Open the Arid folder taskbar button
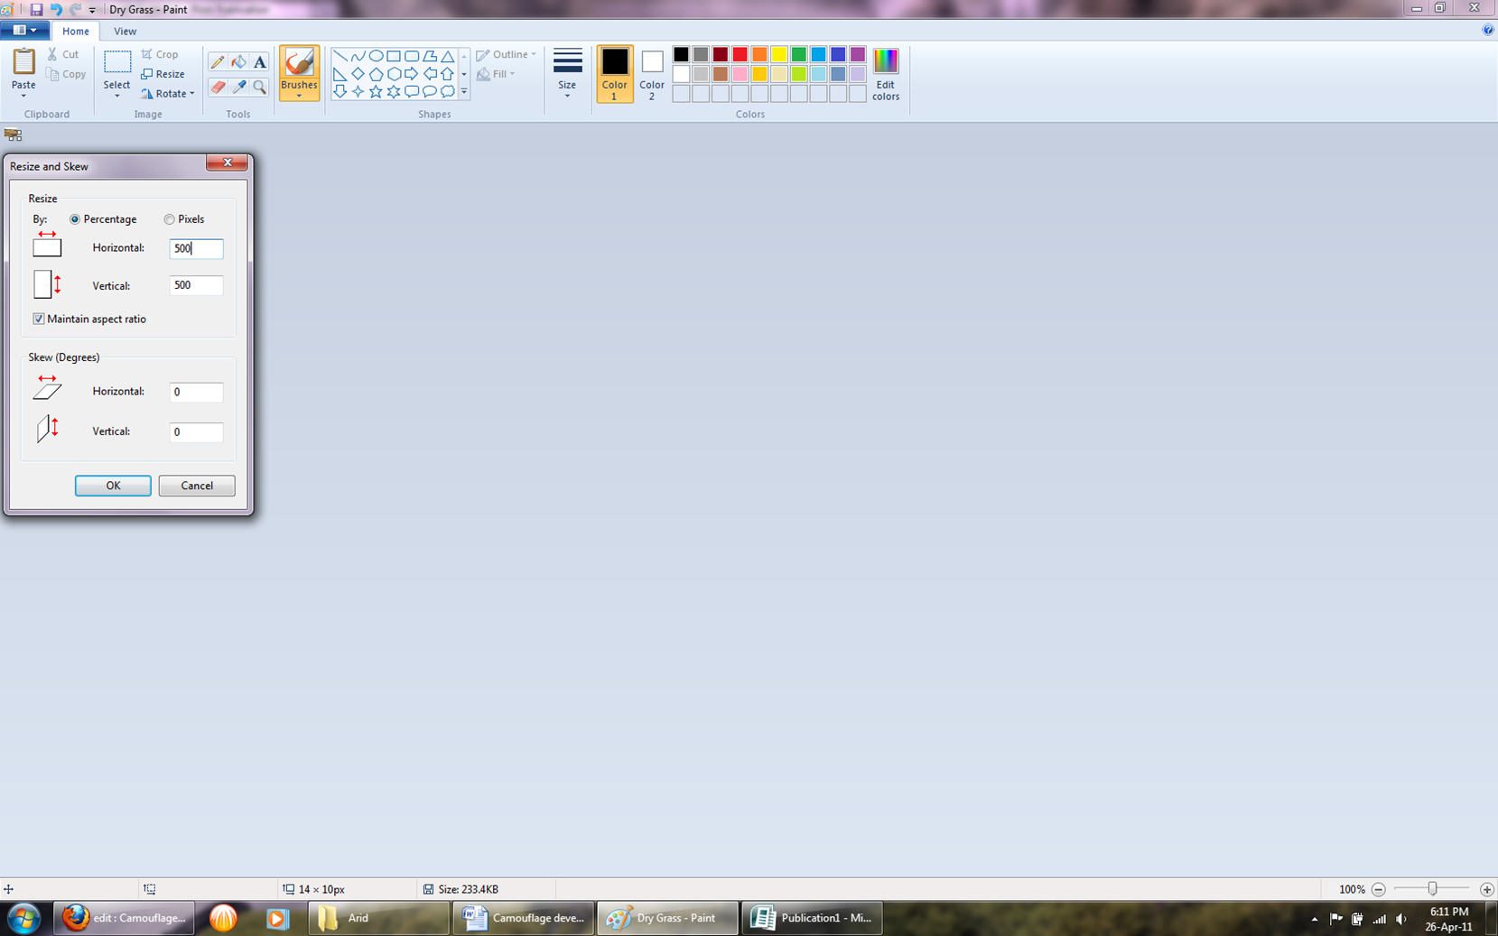This screenshot has height=936, width=1498. pyautogui.click(x=378, y=918)
